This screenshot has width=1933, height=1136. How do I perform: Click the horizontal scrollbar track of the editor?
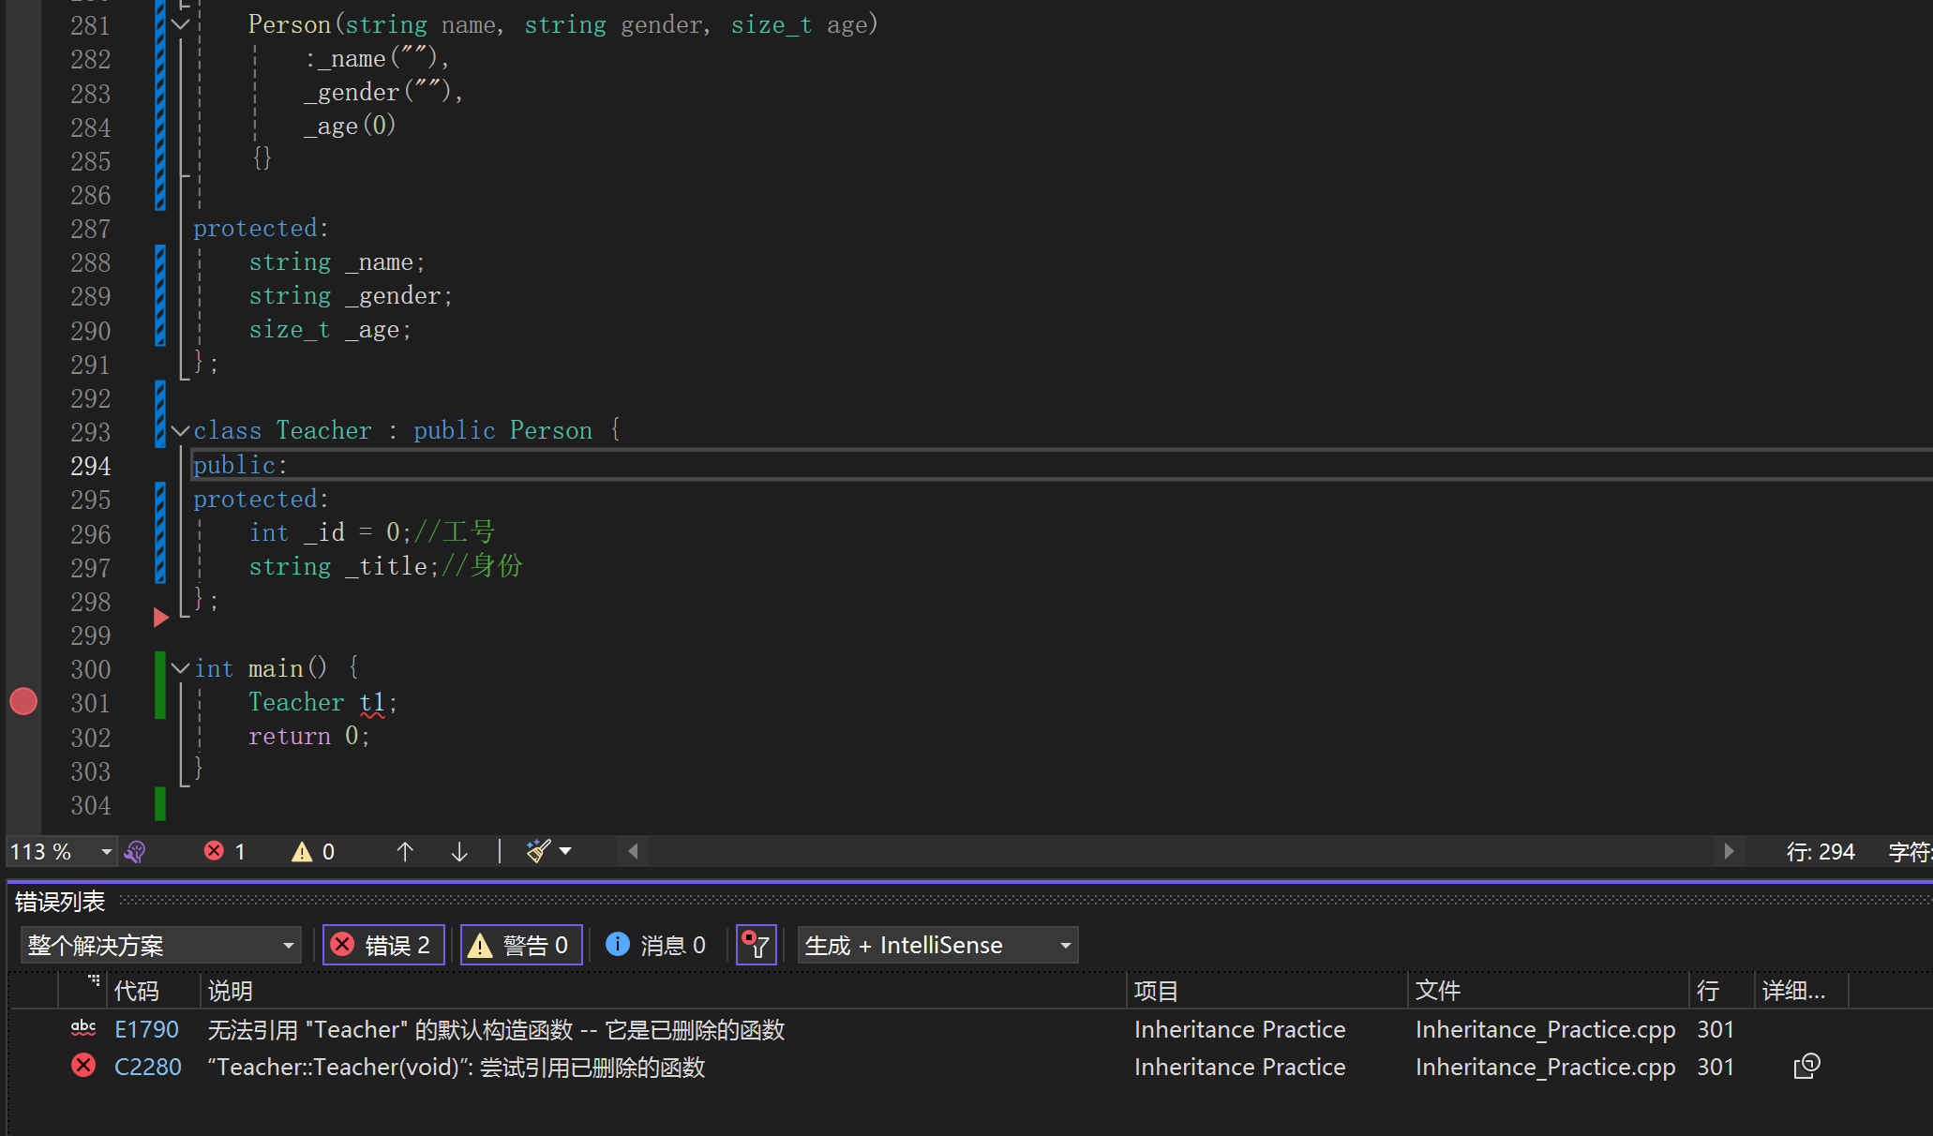[1181, 851]
